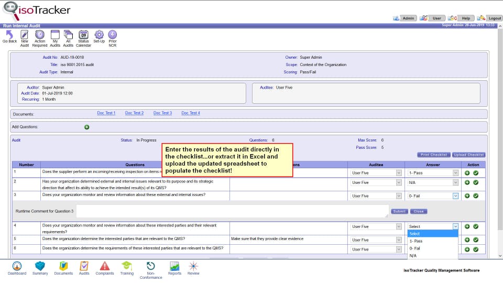Click the isoTracker logo
The height and width of the screenshot is (283, 503).
click(37, 11)
